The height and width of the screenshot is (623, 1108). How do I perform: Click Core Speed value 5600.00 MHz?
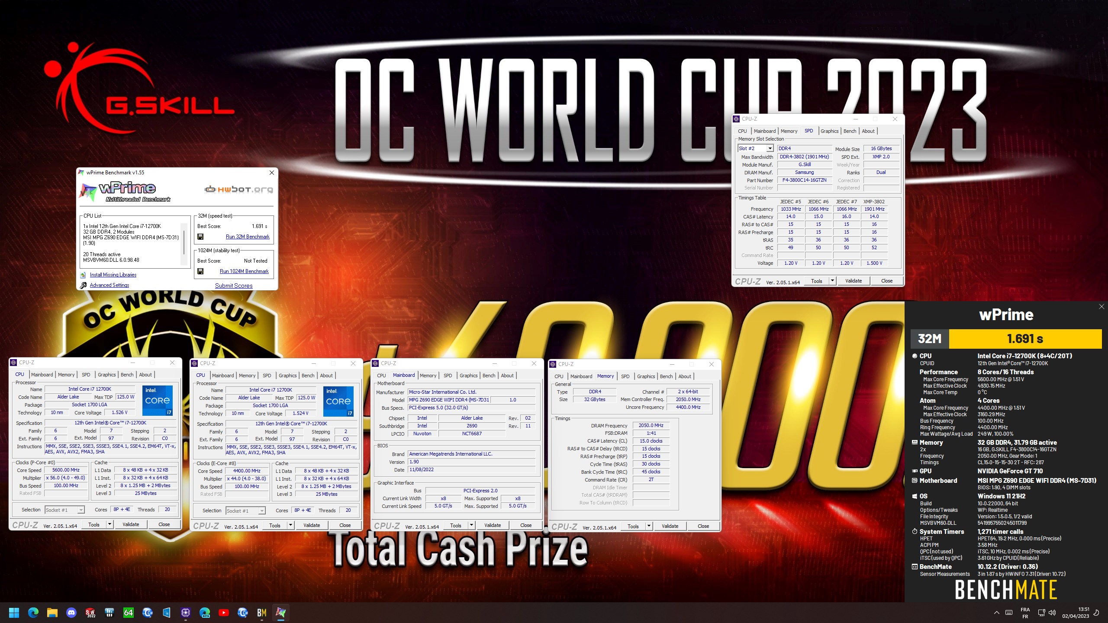66,470
